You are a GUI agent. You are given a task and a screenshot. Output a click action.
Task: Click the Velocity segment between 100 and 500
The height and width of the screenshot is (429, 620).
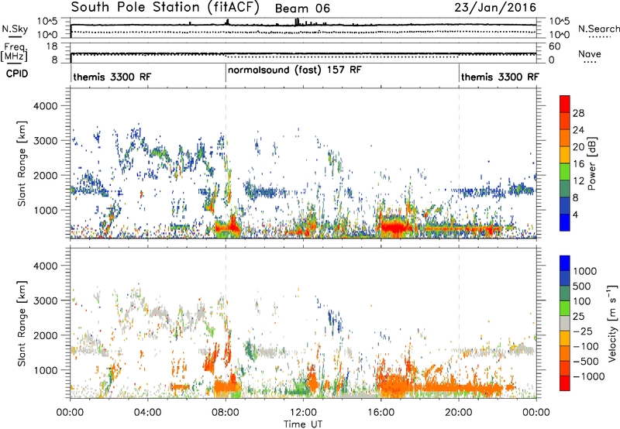(565, 293)
